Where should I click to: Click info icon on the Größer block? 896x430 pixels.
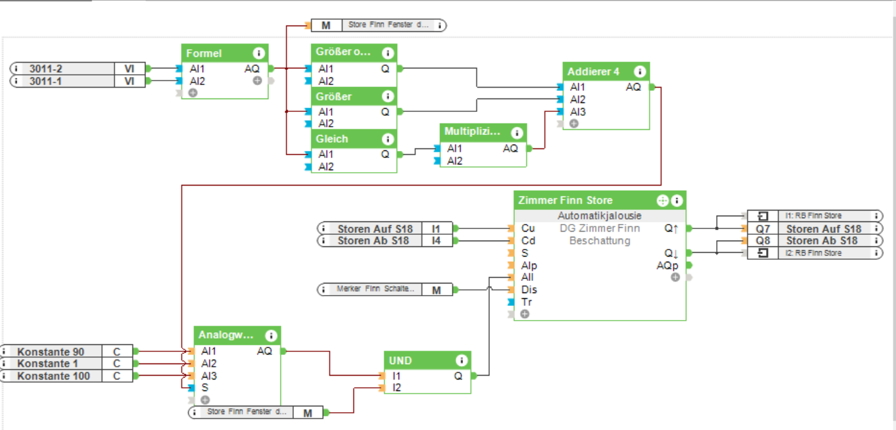[387, 97]
